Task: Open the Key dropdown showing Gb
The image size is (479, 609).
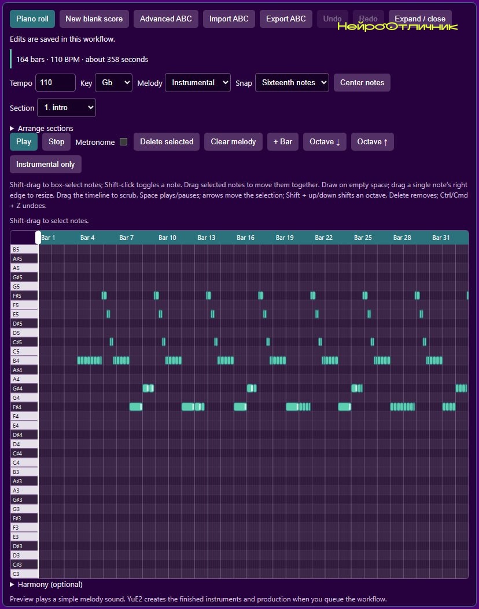Action: pos(113,83)
